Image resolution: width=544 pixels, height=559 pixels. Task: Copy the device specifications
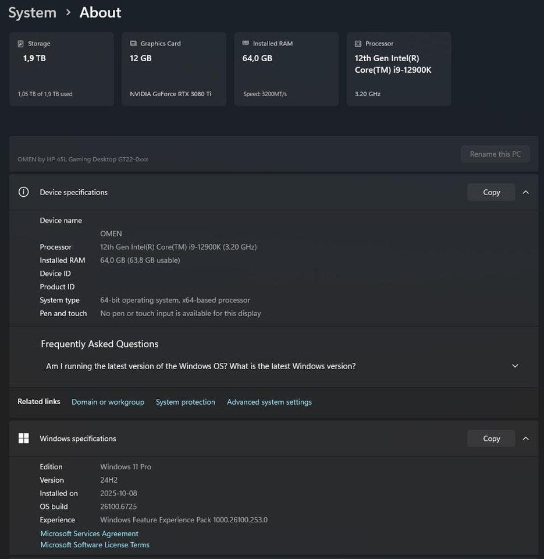pyautogui.click(x=491, y=192)
